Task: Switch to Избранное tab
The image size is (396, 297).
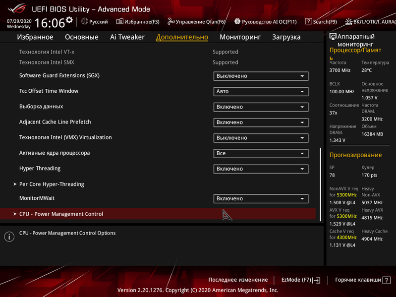Action: pyautogui.click(x=35, y=37)
